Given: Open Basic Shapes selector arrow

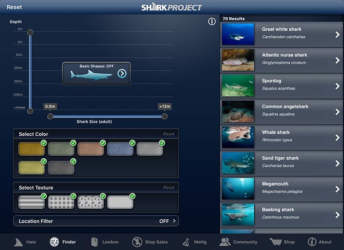Looking at the screenshot, I should pyautogui.click(x=122, y=73).
